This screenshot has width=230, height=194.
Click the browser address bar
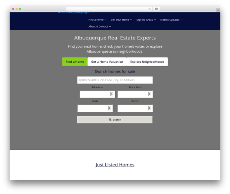point(109,9)
